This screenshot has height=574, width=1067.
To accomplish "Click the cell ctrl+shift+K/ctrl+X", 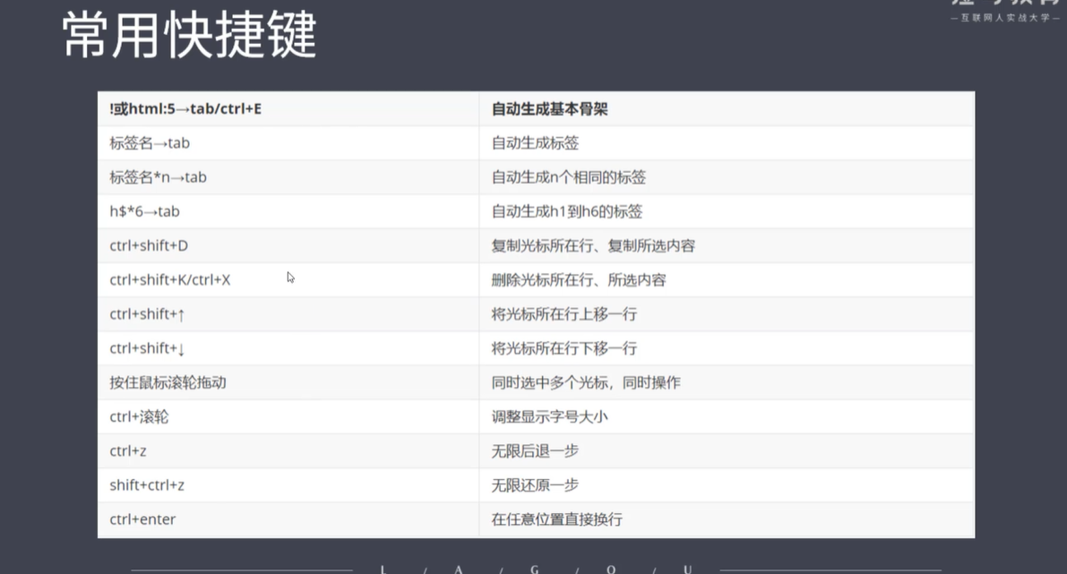I will 288,279.
